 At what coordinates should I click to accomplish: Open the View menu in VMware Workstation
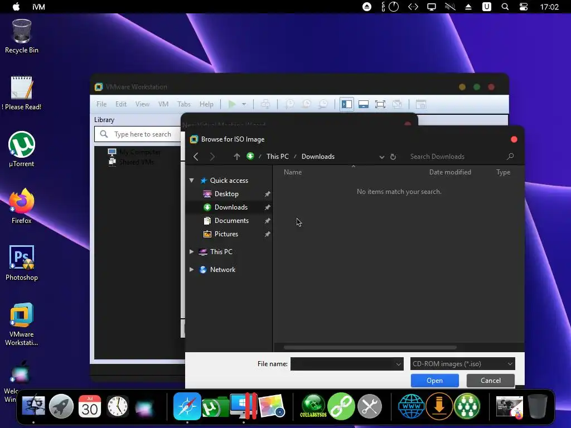(142, 104)
